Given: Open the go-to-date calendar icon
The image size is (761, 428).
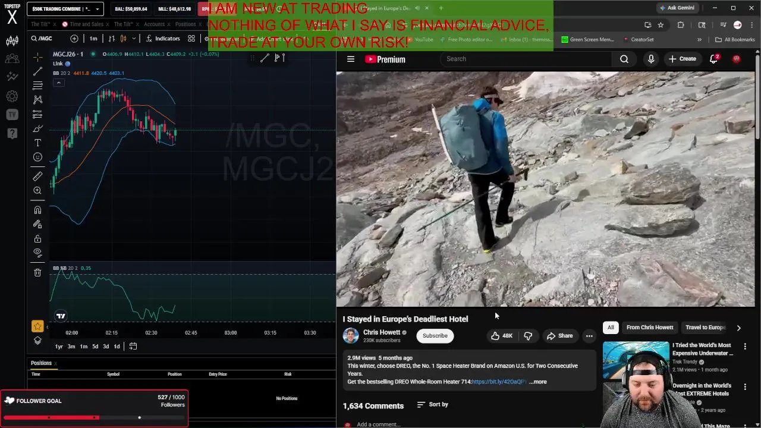Looking at the screenshot, I should [x=133, y=347].
